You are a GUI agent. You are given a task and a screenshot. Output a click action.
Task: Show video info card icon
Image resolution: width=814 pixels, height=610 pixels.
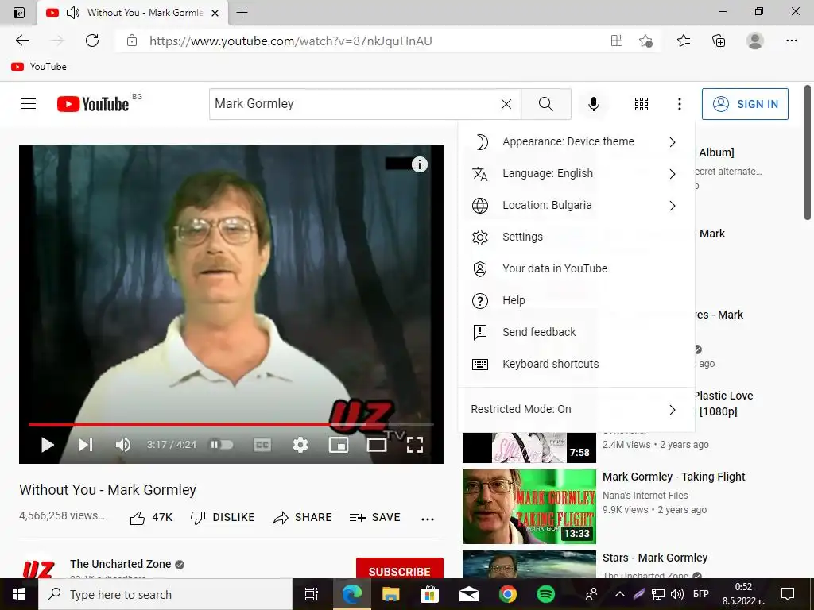click(x=420, y=164)
